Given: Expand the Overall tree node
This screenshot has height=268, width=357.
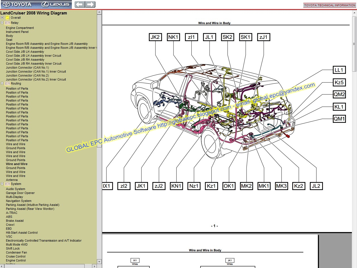Looking at the screenshot, I should pyautogui.click(x=2, y=18).
